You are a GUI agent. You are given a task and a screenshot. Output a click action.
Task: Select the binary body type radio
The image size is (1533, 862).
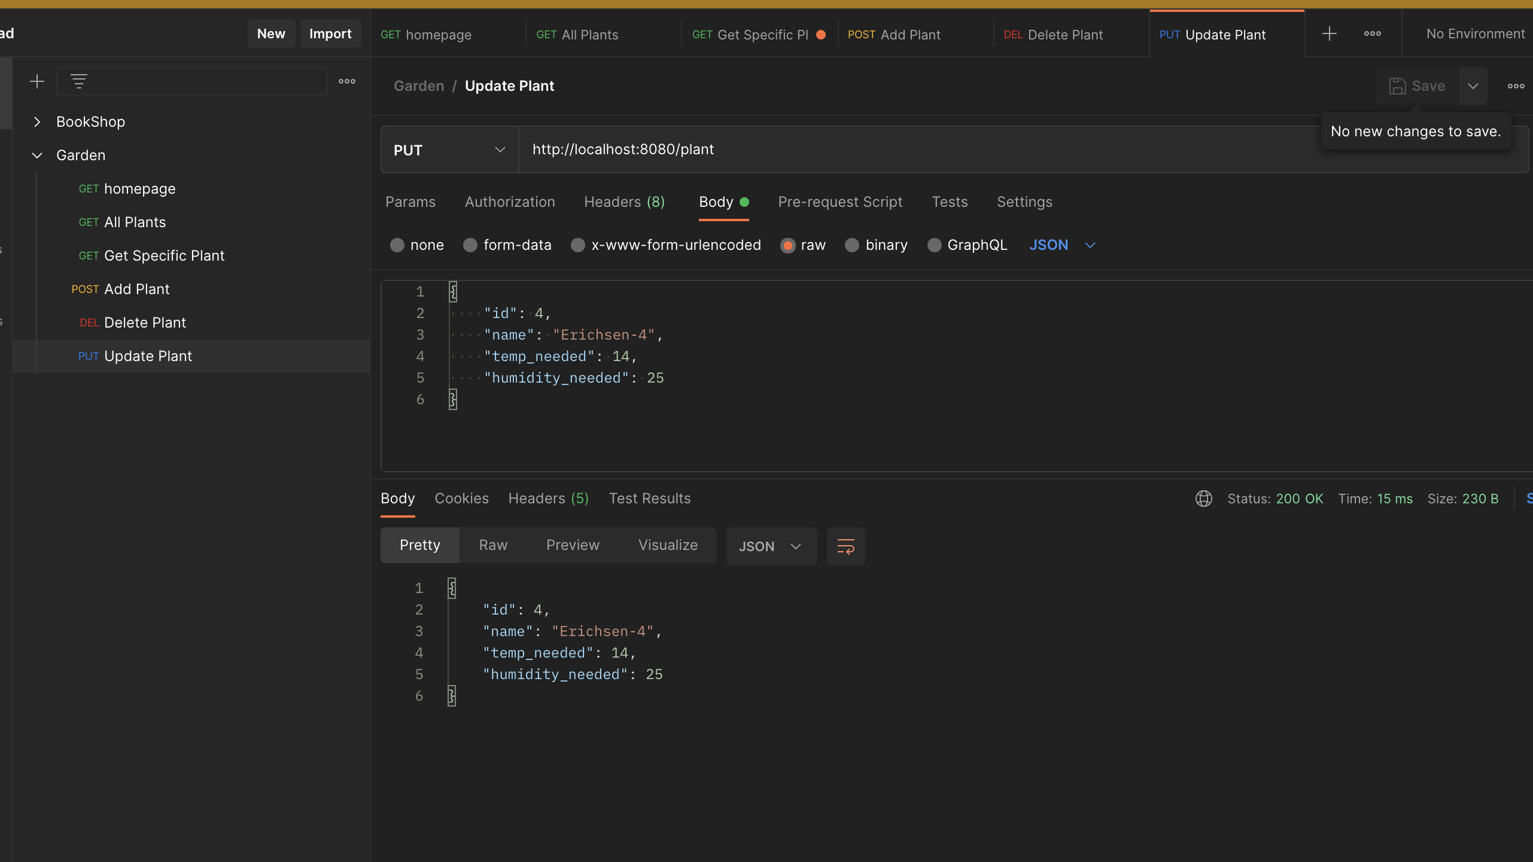[852, 245]
